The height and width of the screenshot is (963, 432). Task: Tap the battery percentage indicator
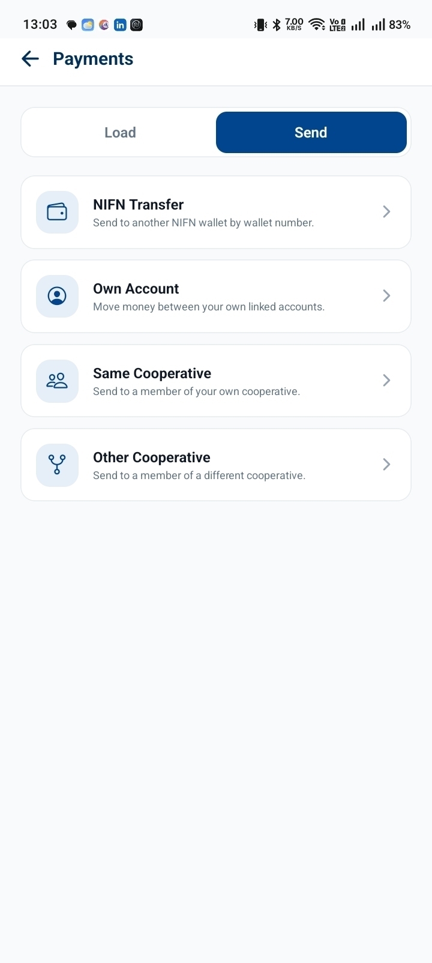(x=400, y=25)
